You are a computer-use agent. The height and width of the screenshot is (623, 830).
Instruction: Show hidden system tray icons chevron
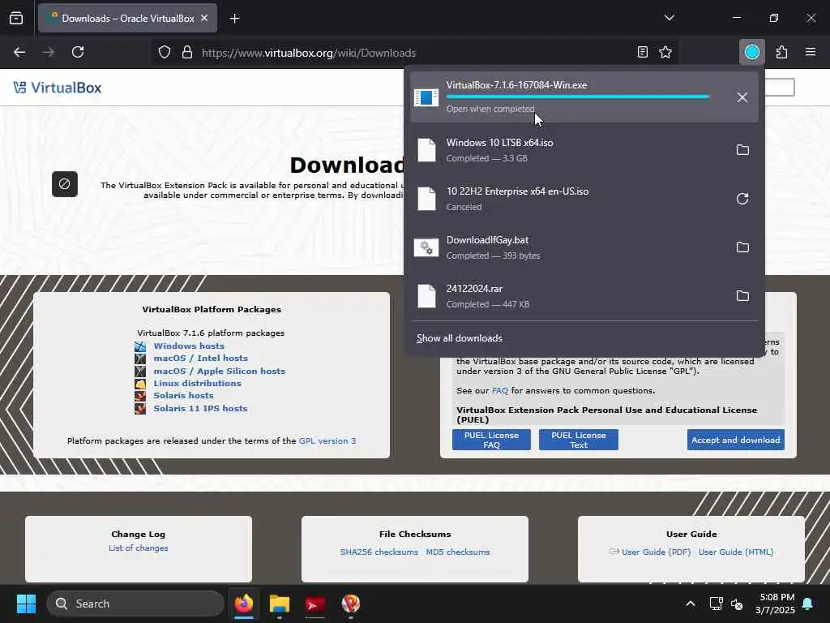pos(691,604)
